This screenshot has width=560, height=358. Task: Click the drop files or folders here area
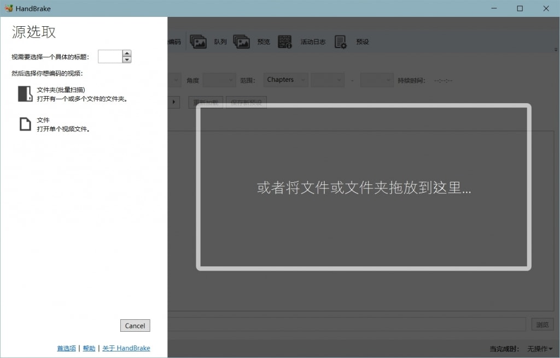364,187
